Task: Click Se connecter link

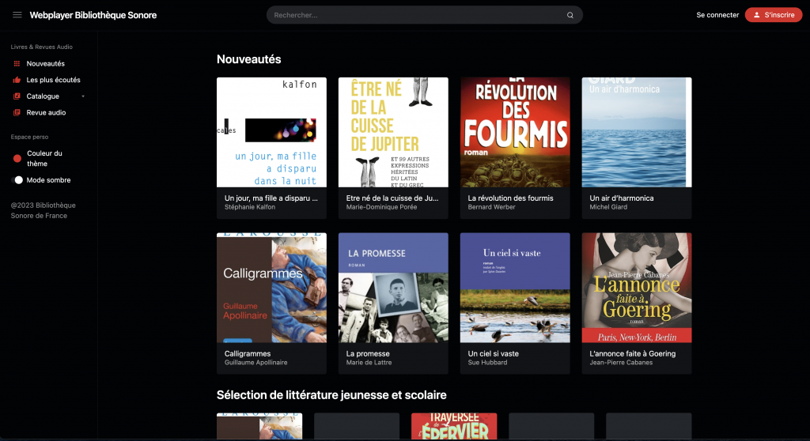Action: [x=717, y=15]
